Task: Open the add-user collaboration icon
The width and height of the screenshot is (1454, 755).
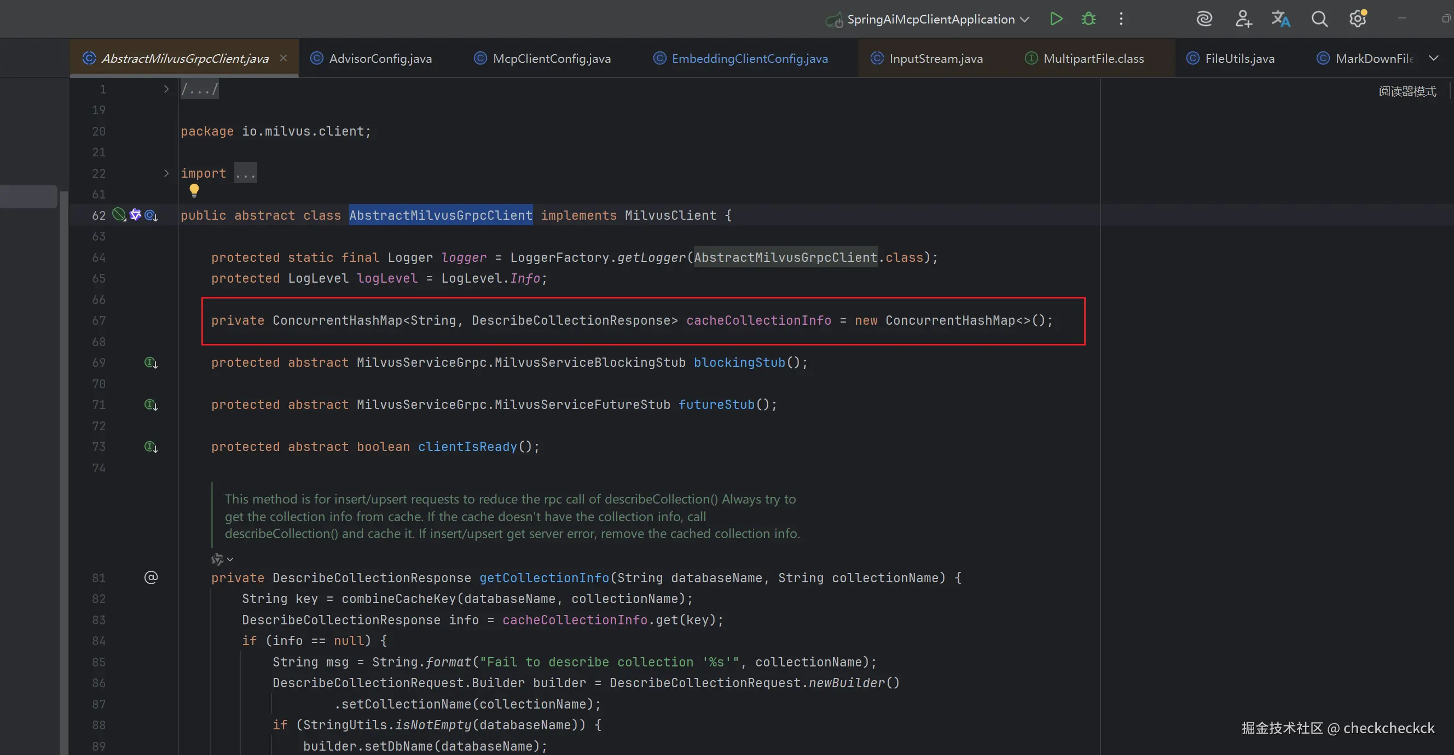Action: 1243,19
